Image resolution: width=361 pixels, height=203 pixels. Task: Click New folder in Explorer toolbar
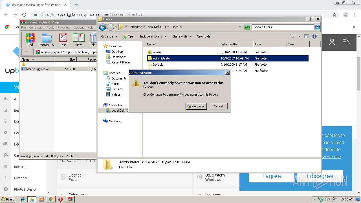click(204, 36)
